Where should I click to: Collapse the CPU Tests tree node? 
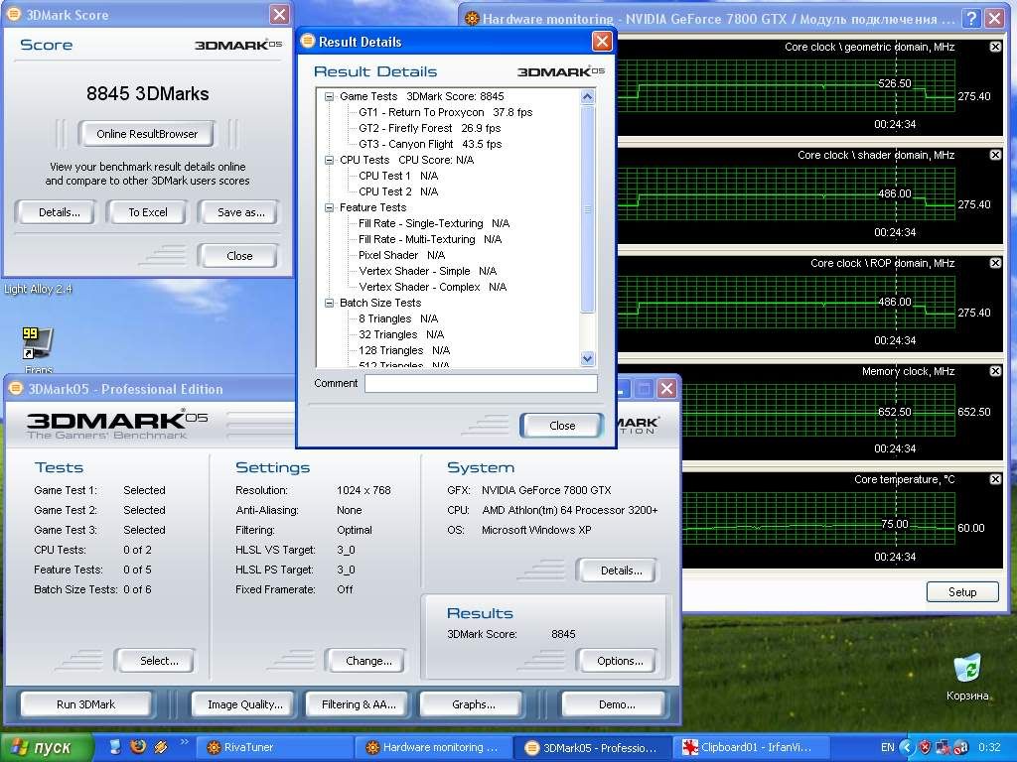coord(330,160)
